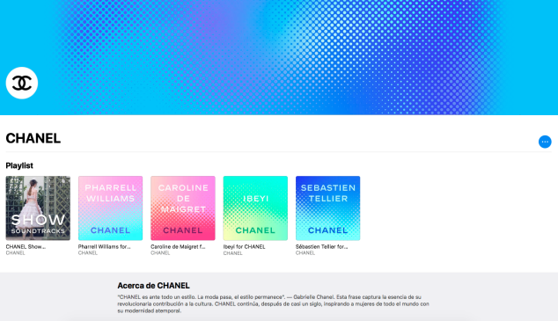Click the 'Caroline de Maigret f...' title
The image size is (558, 321).
178,247
